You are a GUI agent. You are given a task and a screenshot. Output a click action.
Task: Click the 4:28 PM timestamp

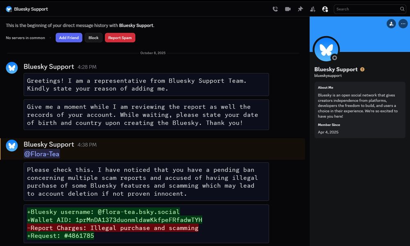87,67
